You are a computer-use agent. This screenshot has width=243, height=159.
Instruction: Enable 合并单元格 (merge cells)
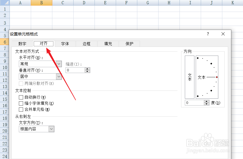pos(21,109)
